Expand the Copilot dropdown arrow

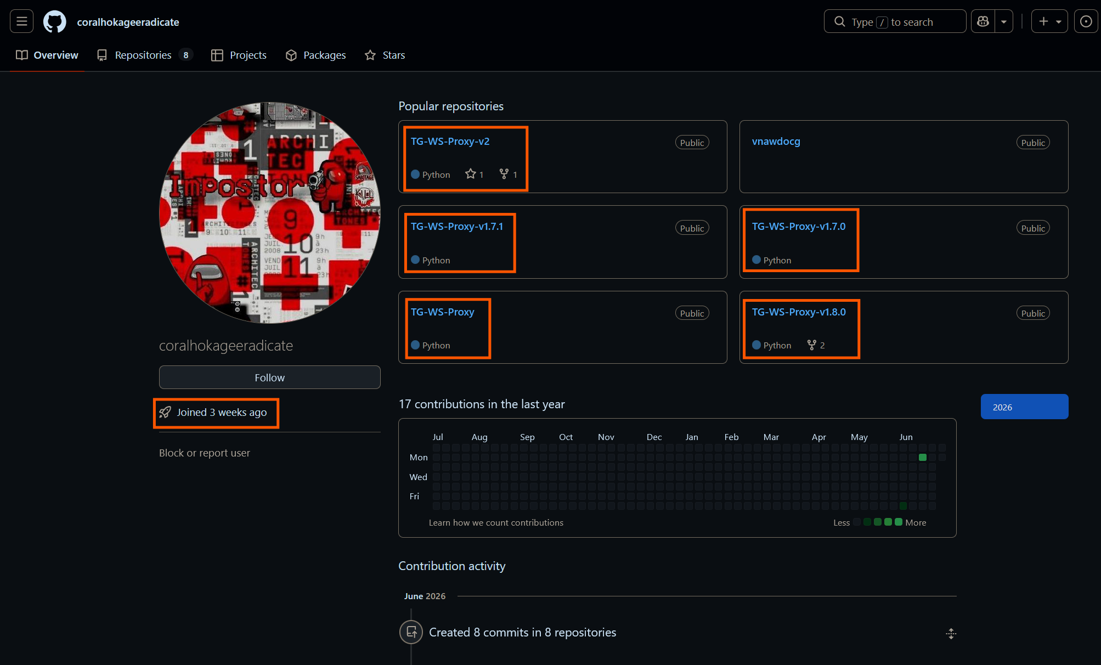coord(1003,21)
